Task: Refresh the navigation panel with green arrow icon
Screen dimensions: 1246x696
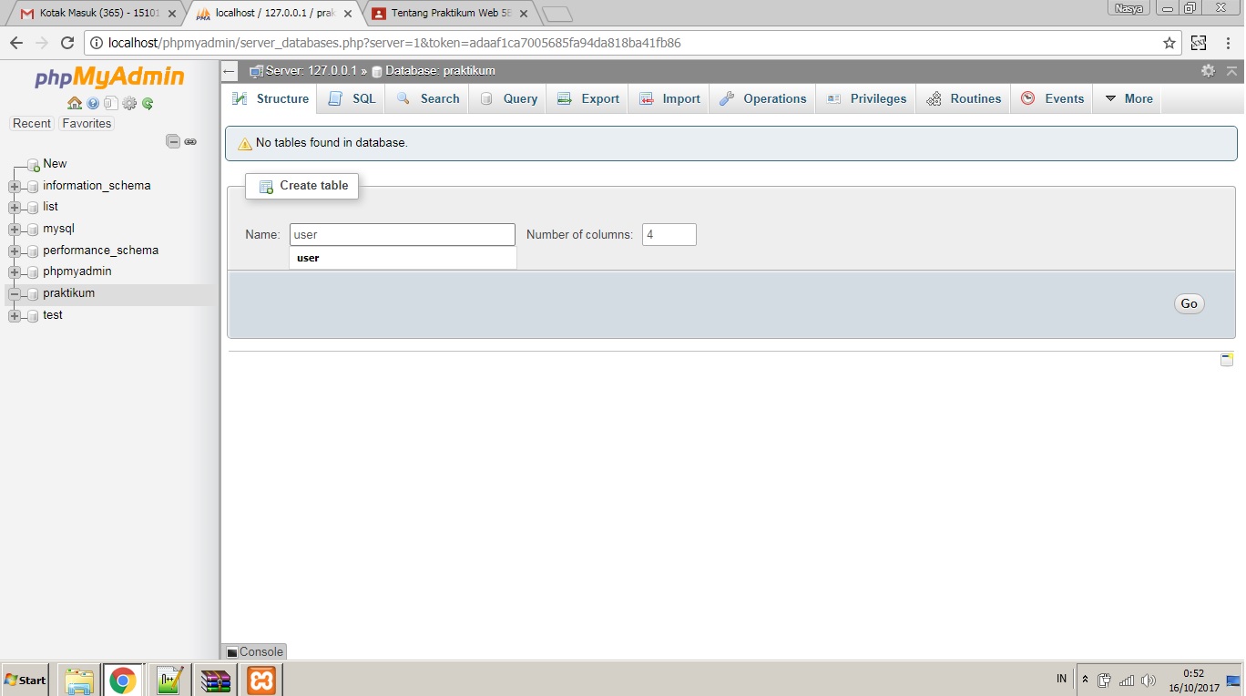Action: (148, 103)
